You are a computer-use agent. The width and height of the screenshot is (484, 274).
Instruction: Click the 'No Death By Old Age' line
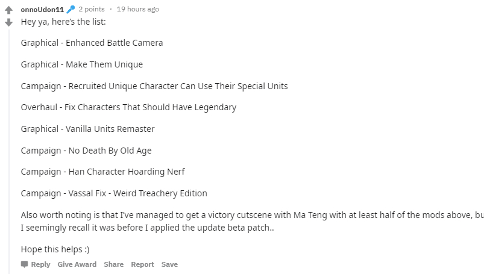tap(86, 151)
